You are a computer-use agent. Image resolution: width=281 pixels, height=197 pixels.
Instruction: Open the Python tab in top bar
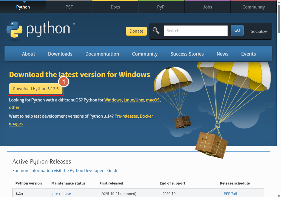click(x=23, y=7)
